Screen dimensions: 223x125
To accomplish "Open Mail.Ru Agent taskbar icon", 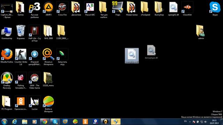I will [x=65, y=122].
